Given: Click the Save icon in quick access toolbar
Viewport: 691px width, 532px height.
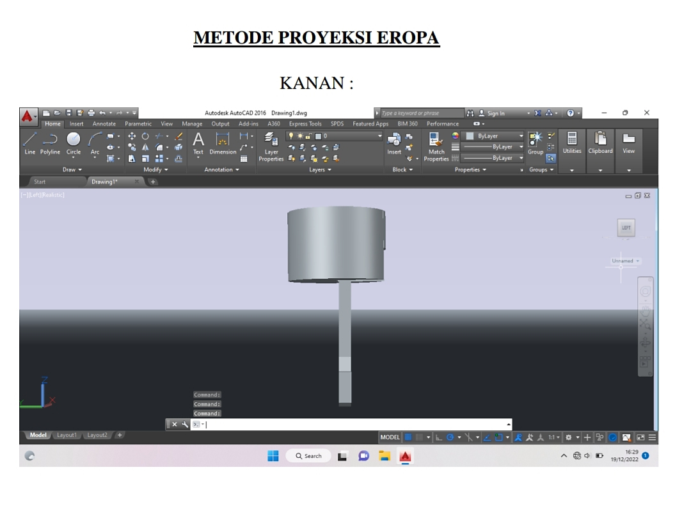Looking at the screenshot, I should (68, 113).
